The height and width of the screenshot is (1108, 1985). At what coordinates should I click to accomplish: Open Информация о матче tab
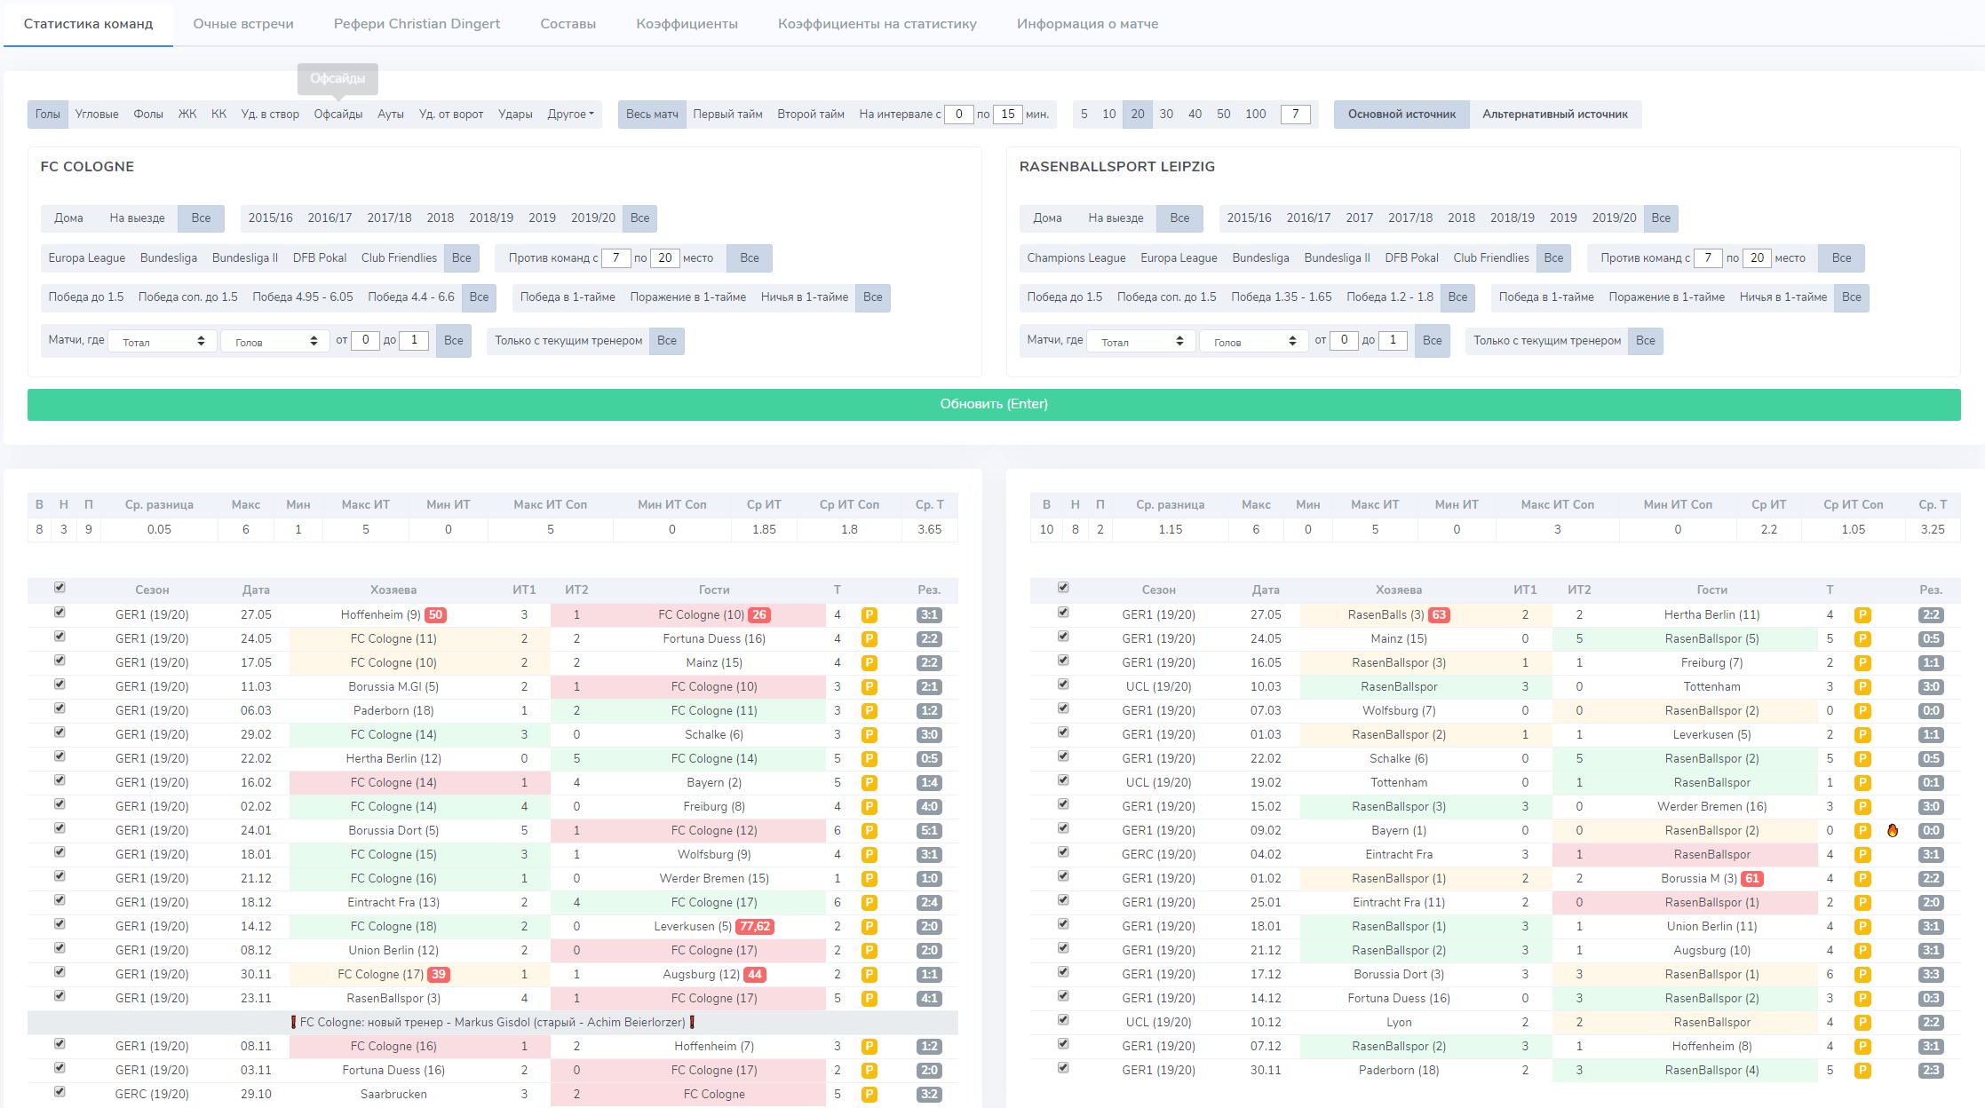(1087, 24)
